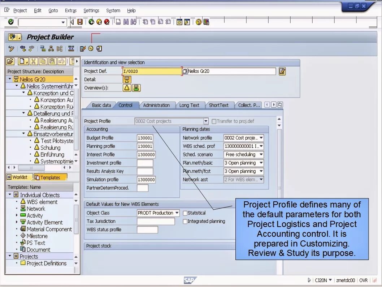Open Help with the yellow question mark
The image size is (382, 287).
pyautogui.click(x=199, y=22)
